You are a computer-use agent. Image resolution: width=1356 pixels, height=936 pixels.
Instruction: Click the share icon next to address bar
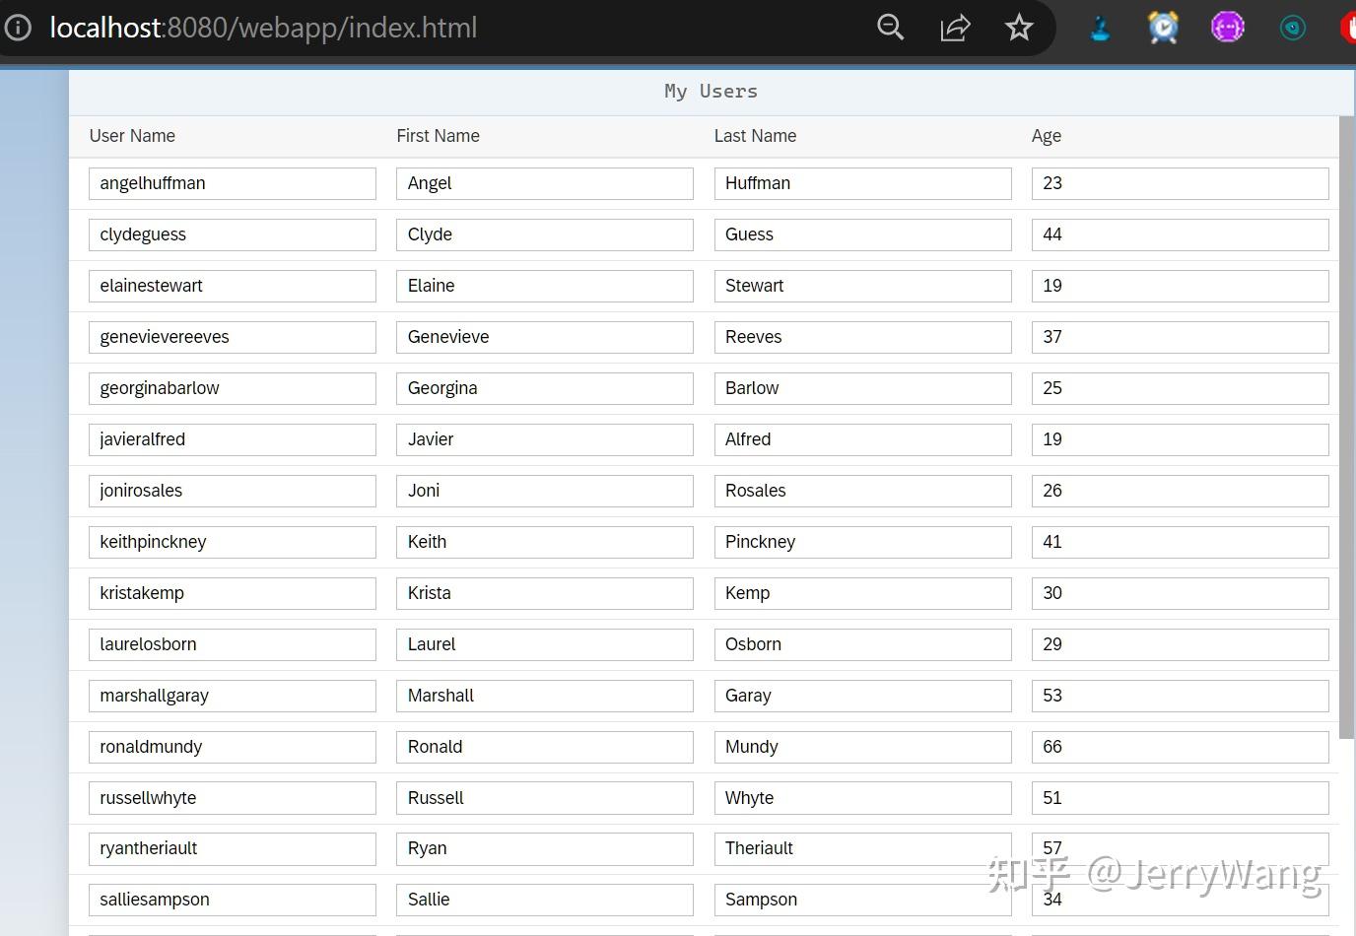point(954,28)
